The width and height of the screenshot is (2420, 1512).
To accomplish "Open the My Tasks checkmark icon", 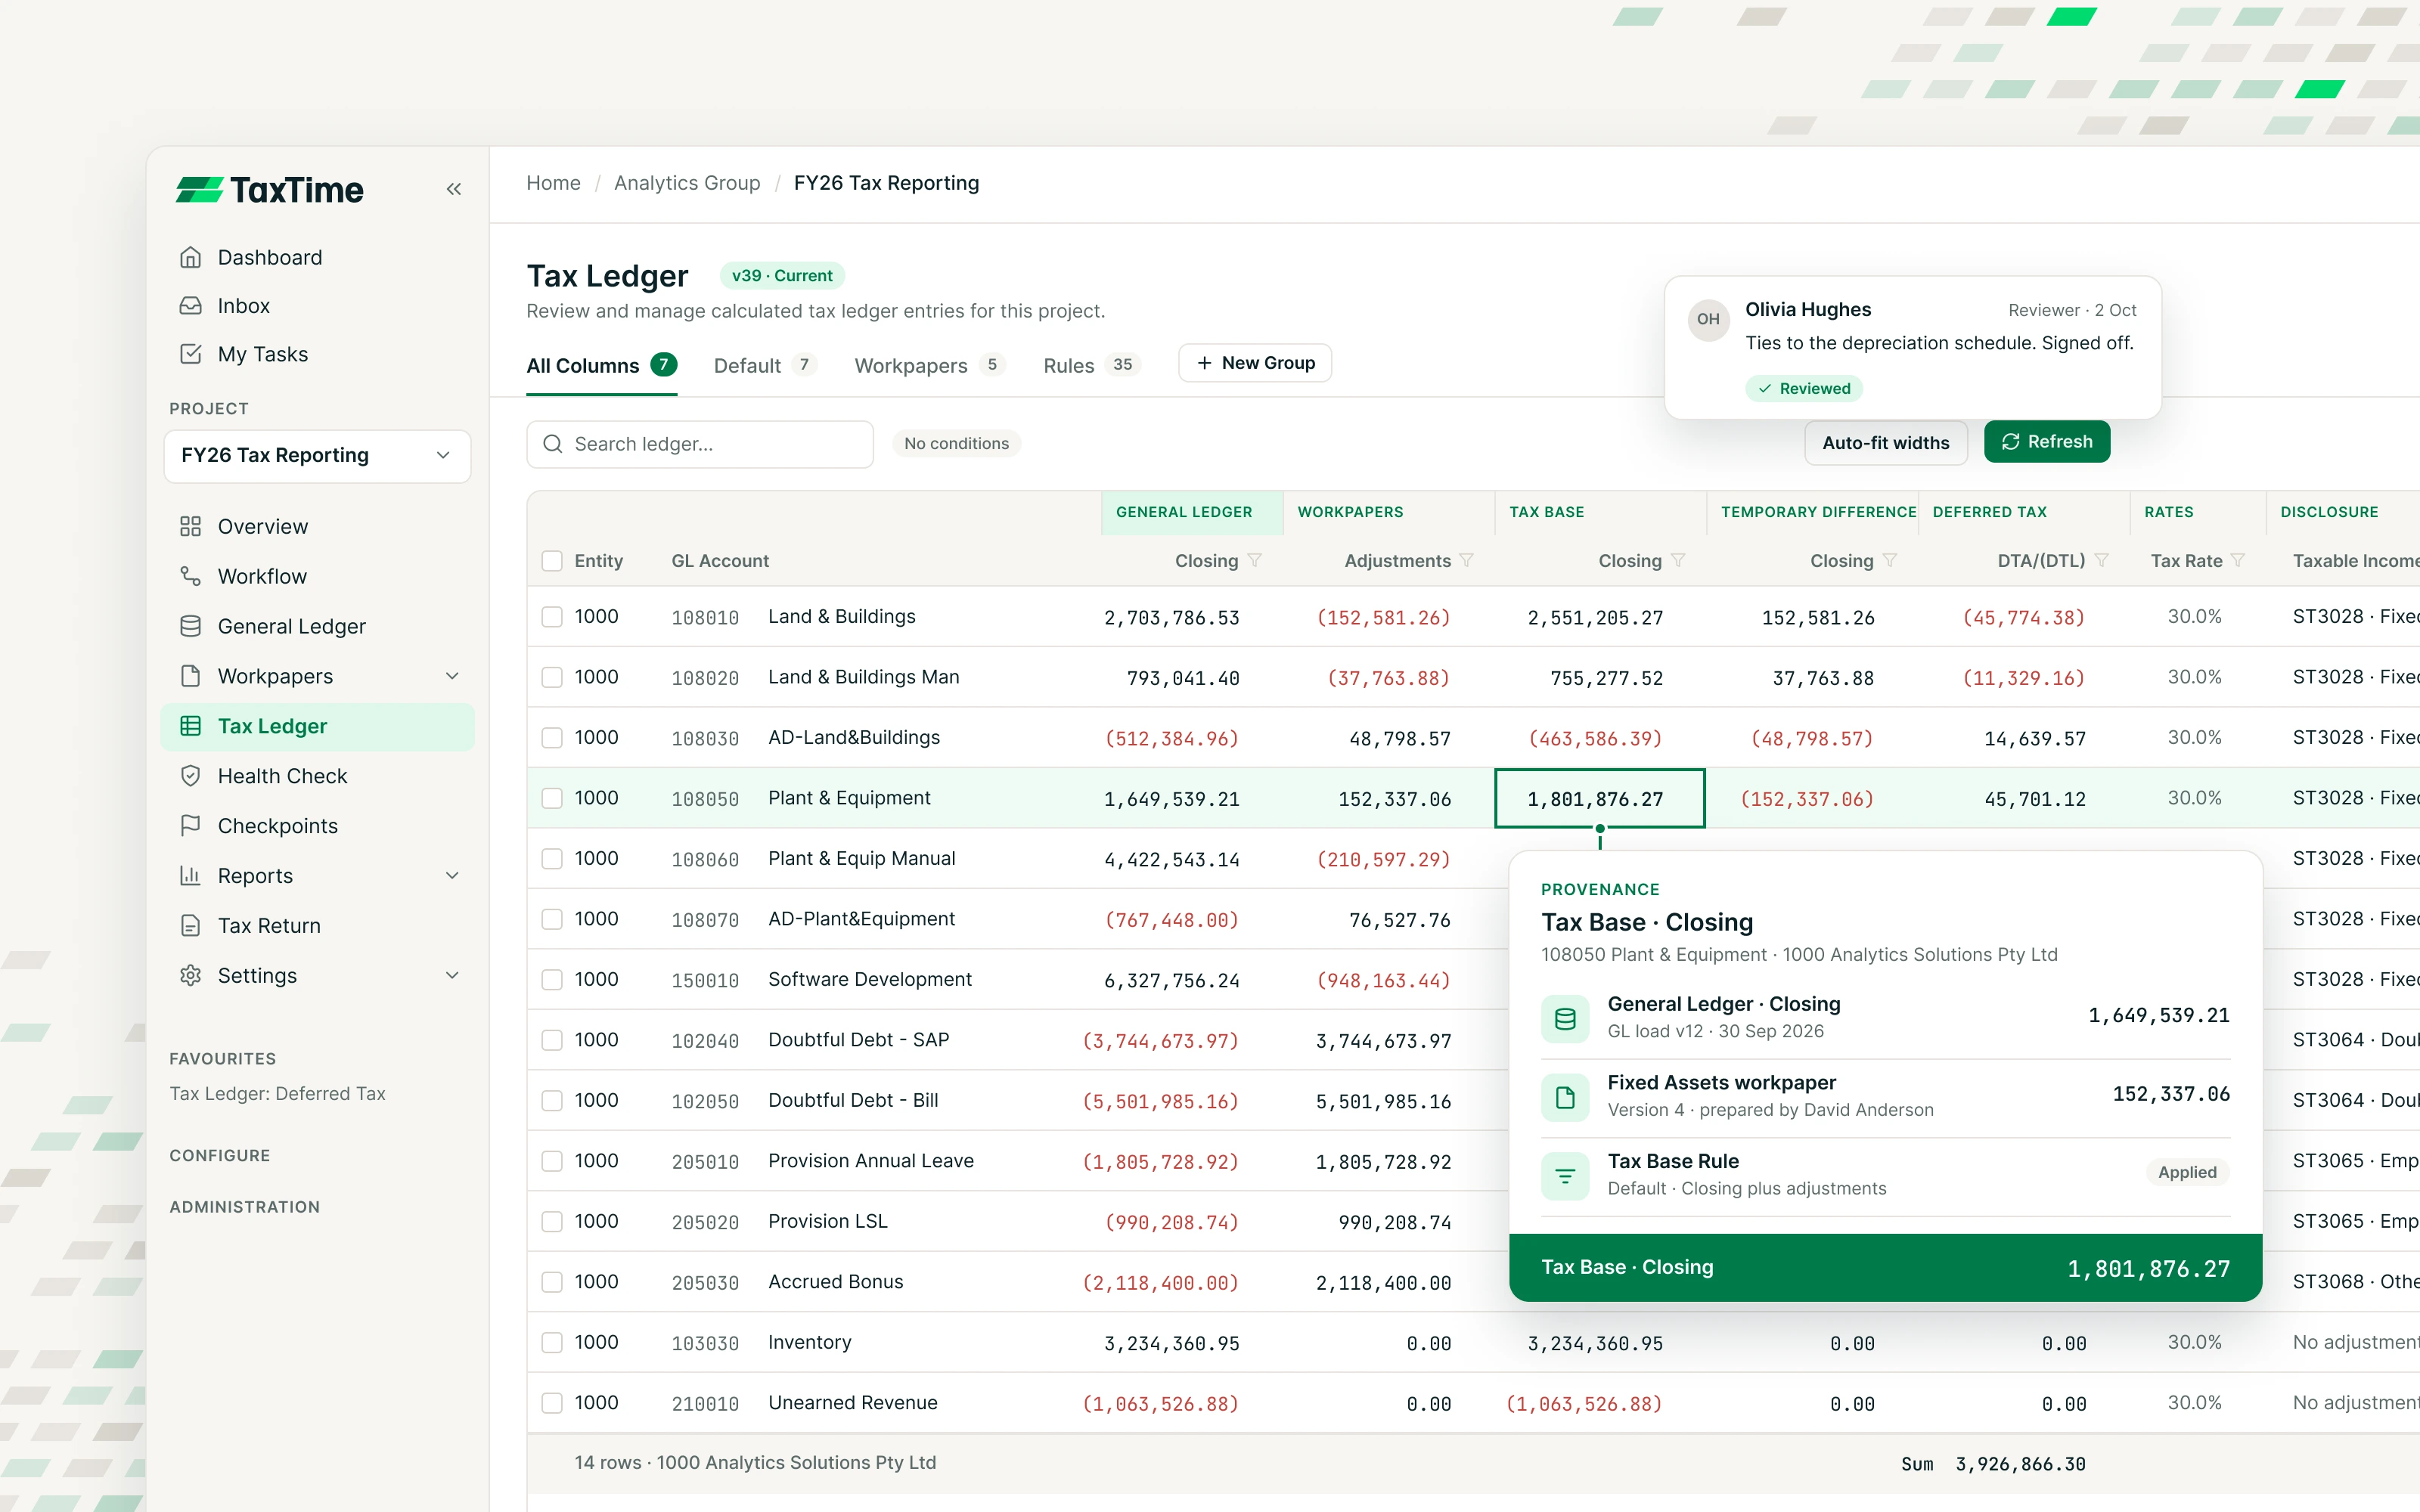I will pos(190,354).
